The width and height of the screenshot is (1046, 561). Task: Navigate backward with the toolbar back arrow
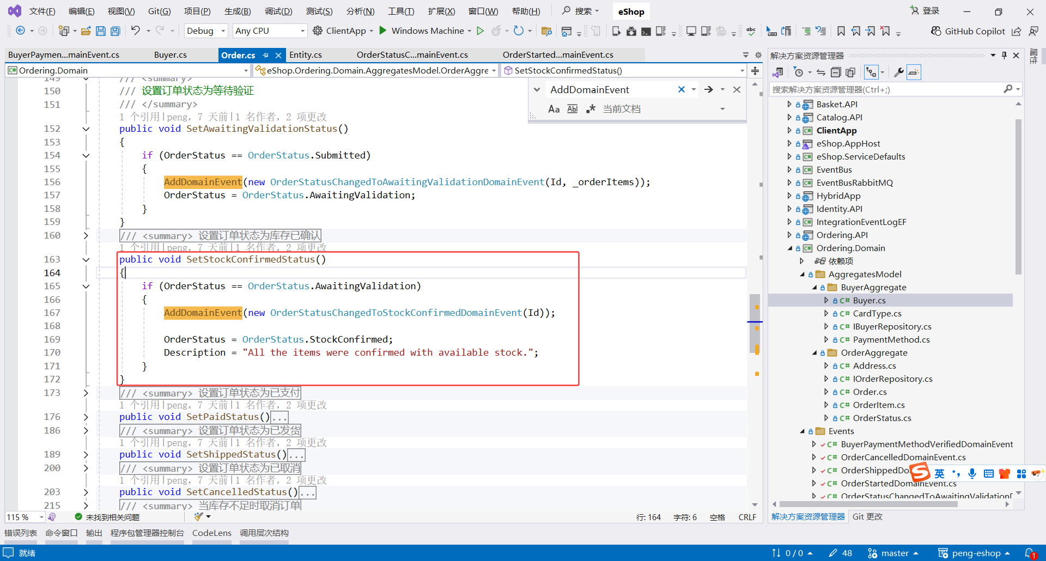tap(20, 31)
